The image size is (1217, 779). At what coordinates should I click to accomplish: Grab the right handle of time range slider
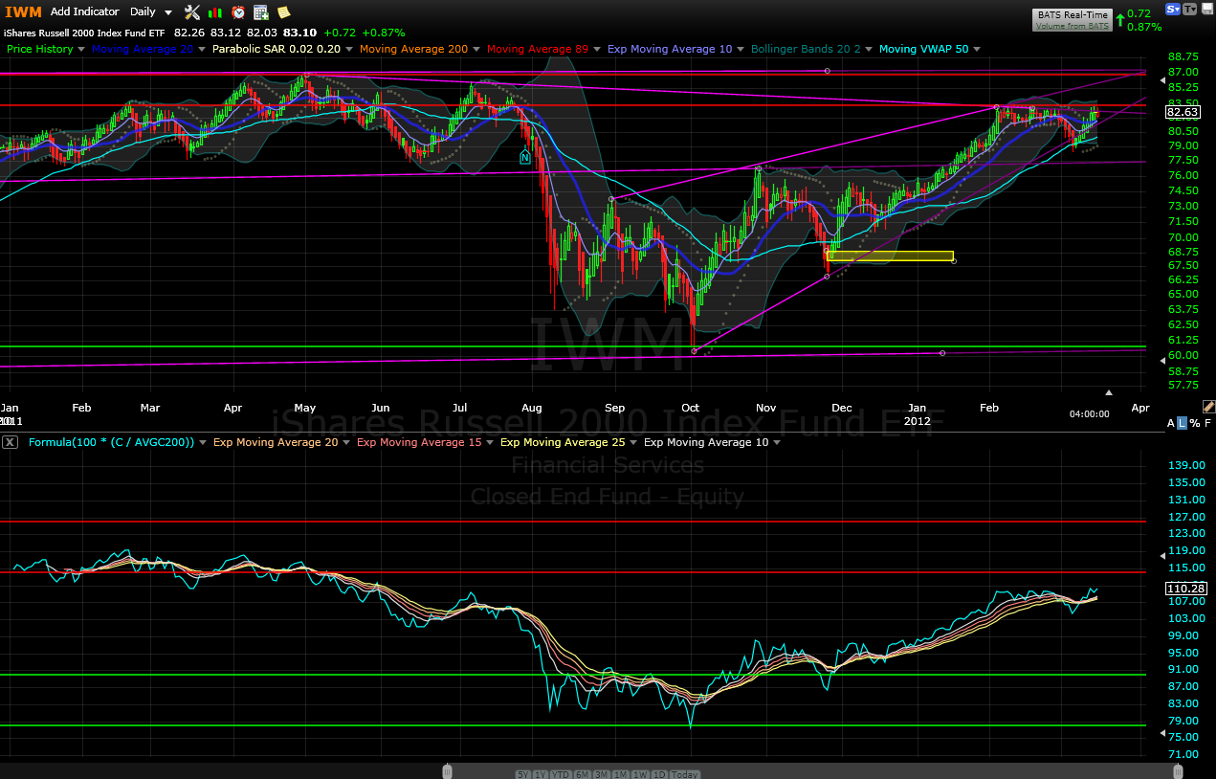click(x=1179, y=771)
